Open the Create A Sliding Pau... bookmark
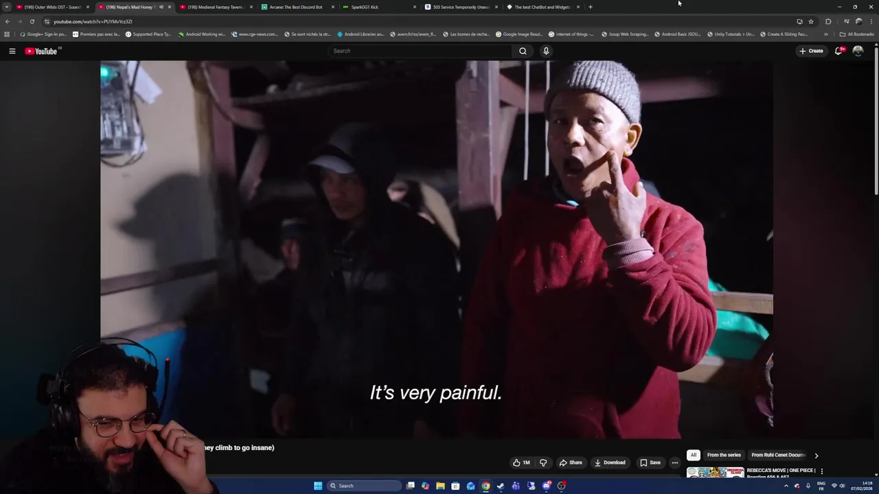This screenshot has width=879, height=494. click(784, 34)
